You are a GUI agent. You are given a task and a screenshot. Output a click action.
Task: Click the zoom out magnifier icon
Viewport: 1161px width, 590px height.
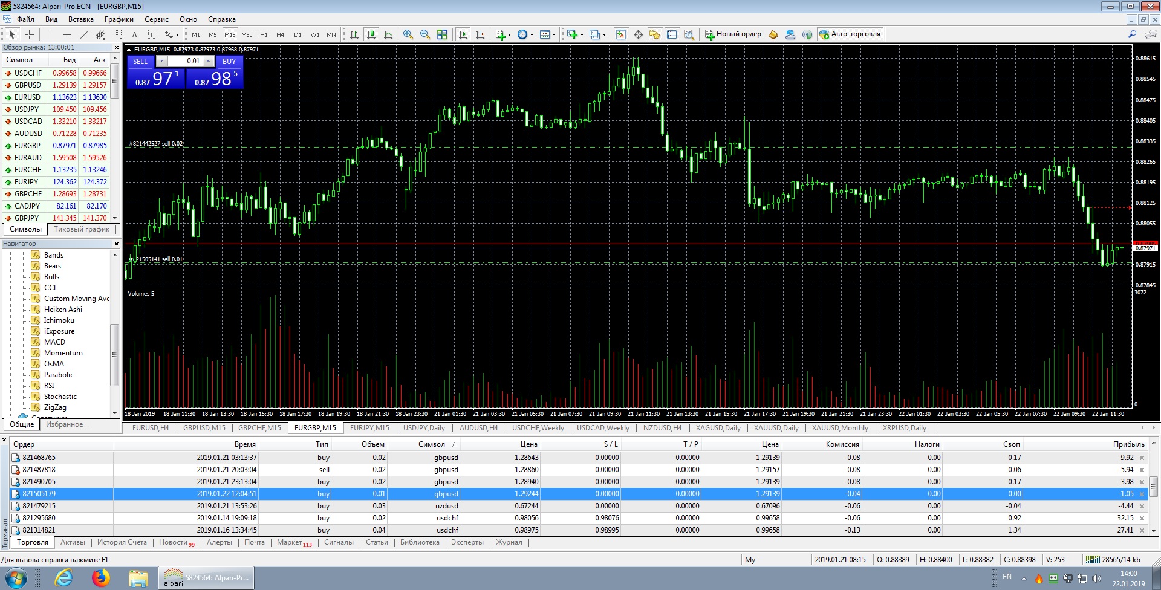tap(425, 34)
